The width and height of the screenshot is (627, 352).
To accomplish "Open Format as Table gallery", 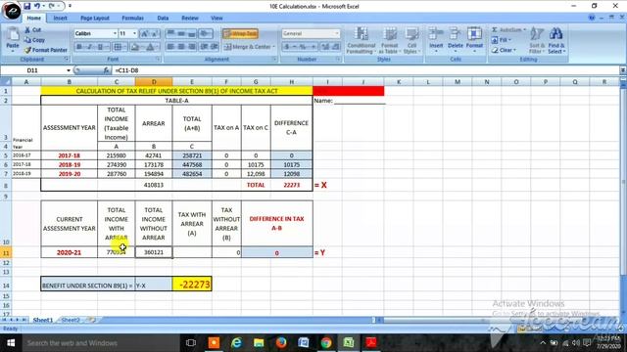I will (x=389, y=40).
